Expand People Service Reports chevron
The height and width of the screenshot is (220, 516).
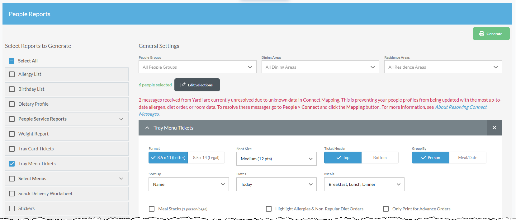(x=121, y=119)
